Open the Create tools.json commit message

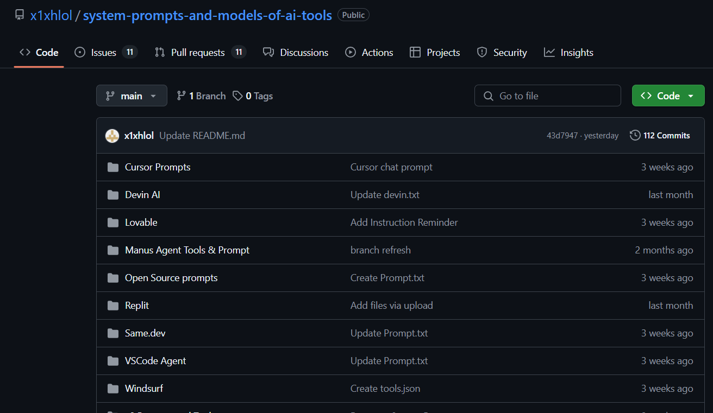click(x=385, y=389)
